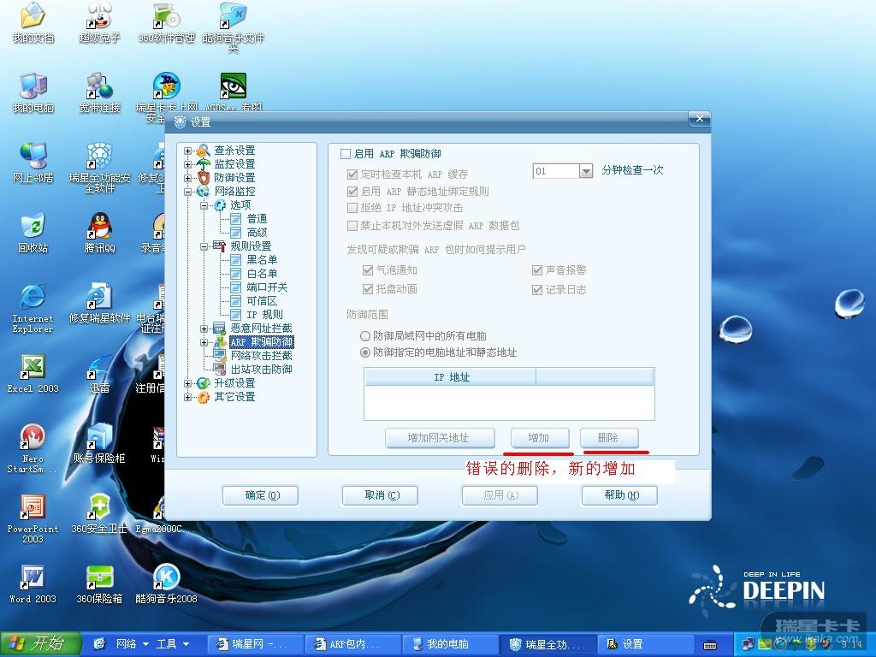
Task: Toggle 启用 ARP 静态地址绑定规则 checkbox
Action: 352,192
